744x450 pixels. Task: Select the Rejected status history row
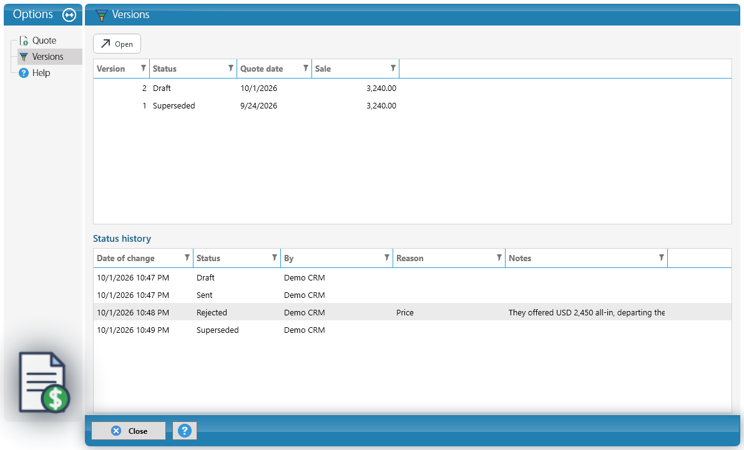coord(413,313)
